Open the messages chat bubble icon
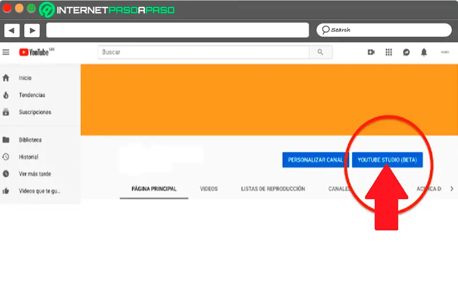 [x=406, y=52]
